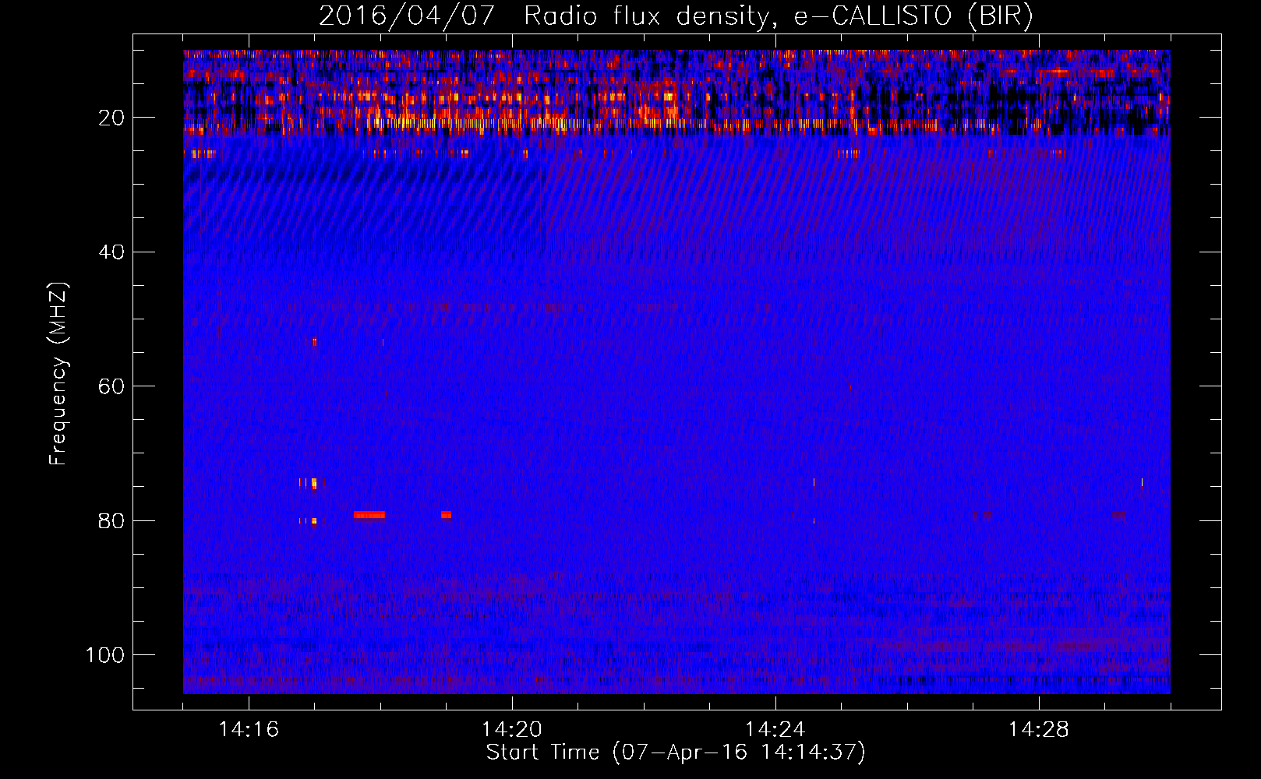Click the 100 MHz frequency tick label

(105, 655)
